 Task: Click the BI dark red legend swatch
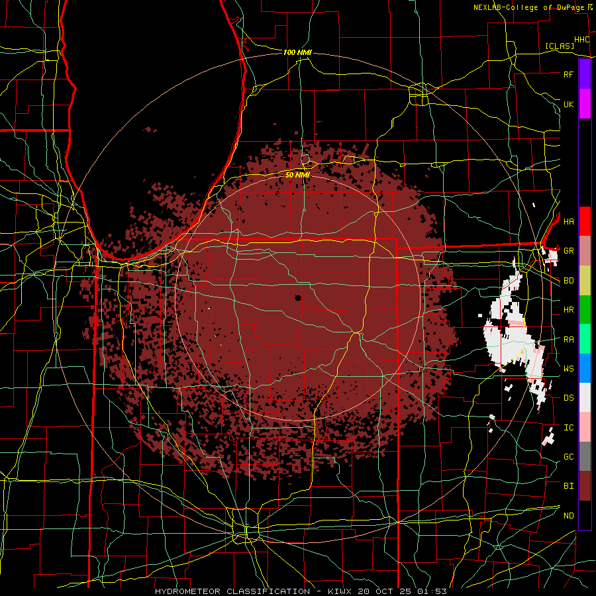(x=585, y=486)
